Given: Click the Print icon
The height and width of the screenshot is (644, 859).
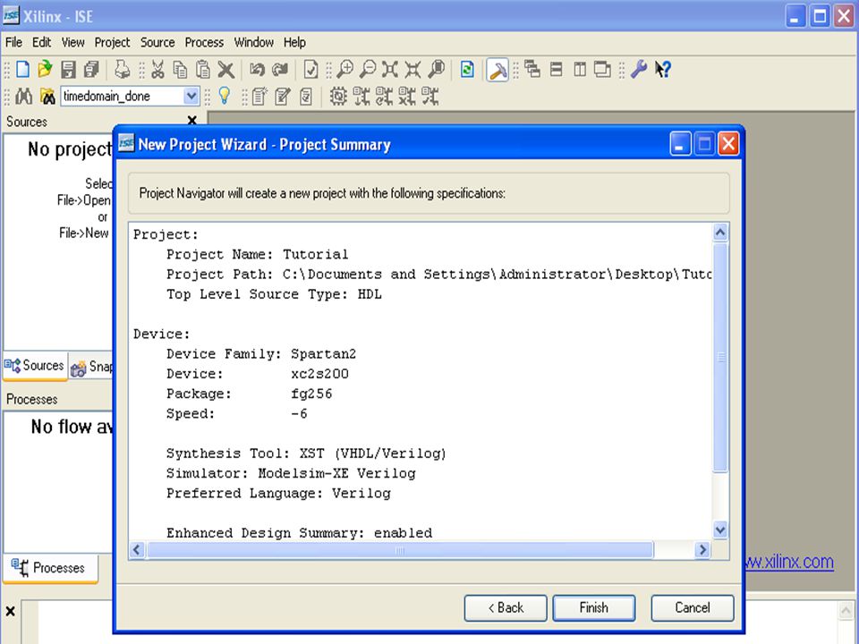Looking at the screenshot, I should tap(122, 70).
